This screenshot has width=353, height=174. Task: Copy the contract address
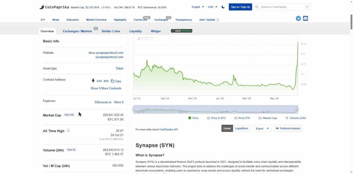(116, 81)
